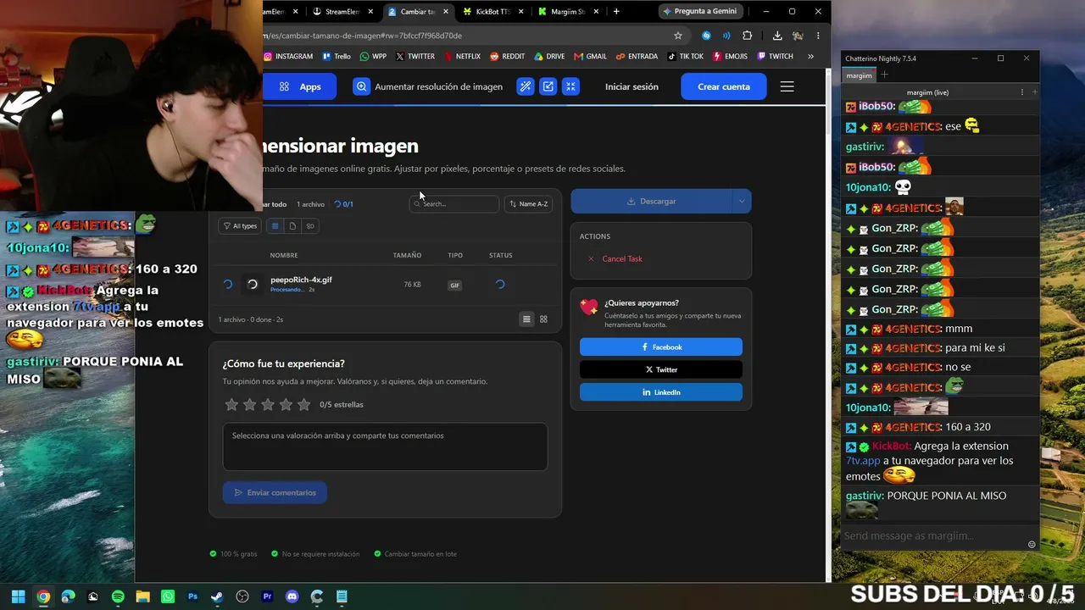The width and height of the screenshot is (1085, 610).
Task: Rate one star
Action: [231, 405]
